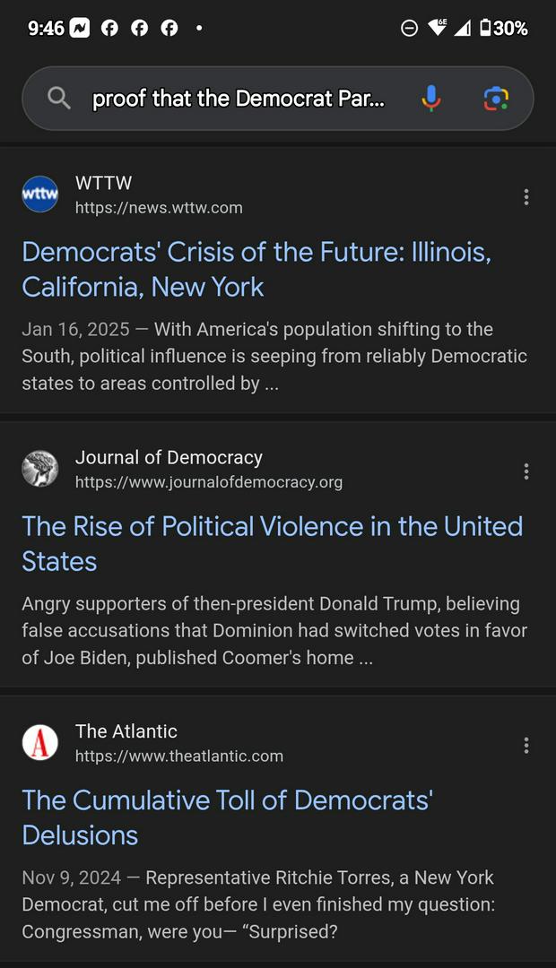Open "The Rise of Political Violence" link

click(x=272, y=543)
